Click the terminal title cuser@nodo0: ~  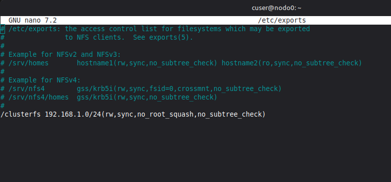point(276,8)
